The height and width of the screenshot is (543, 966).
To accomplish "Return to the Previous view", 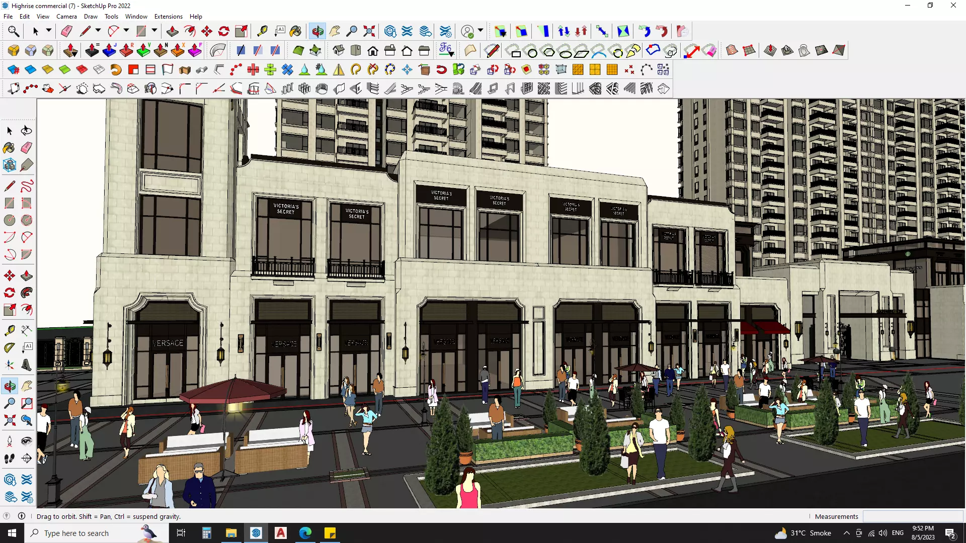I will (x=27, y=420).
